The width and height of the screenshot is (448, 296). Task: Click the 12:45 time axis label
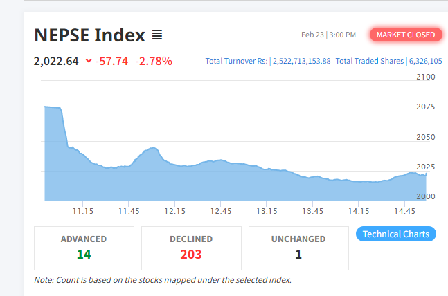pos(221,210)
